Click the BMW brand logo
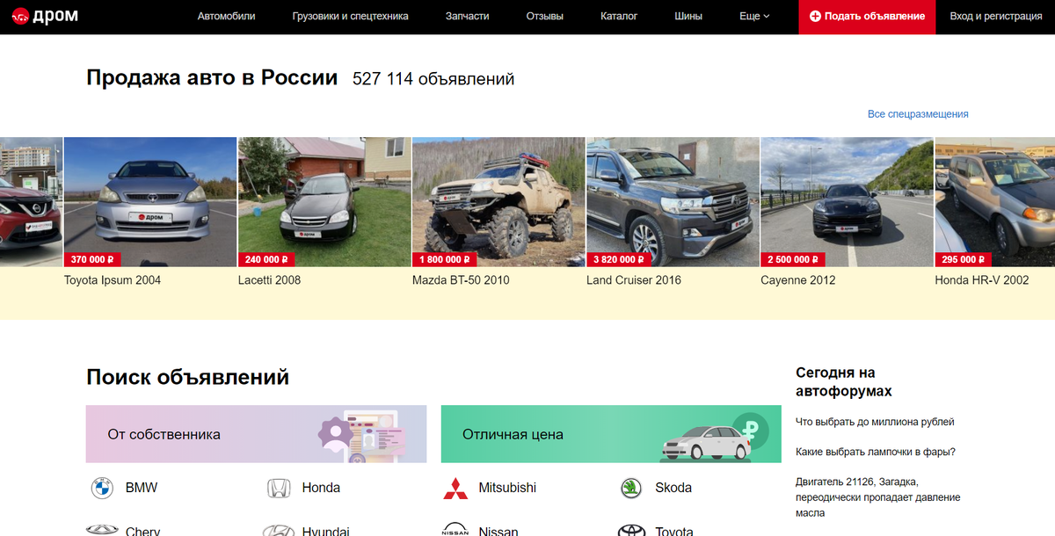The image size is (1055, 536). [102, 488]
